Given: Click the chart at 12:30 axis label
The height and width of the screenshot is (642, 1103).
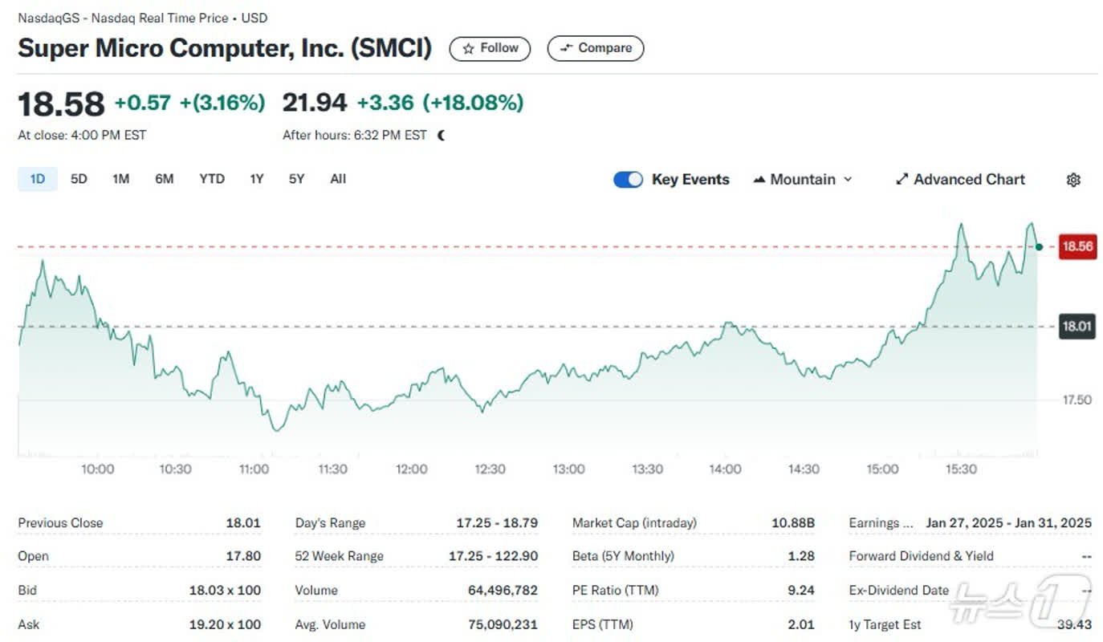Looking at the screenshot, I should (x=490, y=469).
